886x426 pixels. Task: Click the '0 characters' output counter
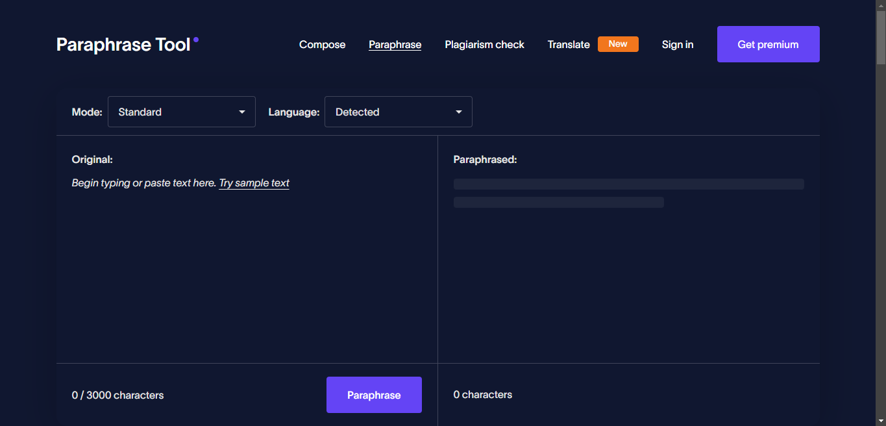[483, 395]
